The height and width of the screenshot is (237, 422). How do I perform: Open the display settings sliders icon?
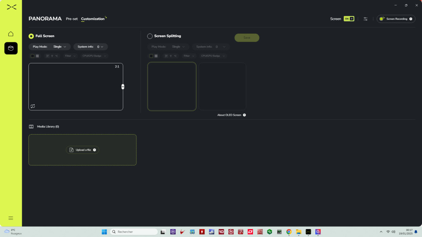(x=365, y=19)
